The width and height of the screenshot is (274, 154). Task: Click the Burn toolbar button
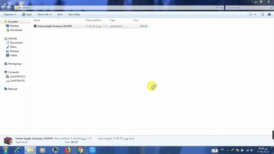60,15
